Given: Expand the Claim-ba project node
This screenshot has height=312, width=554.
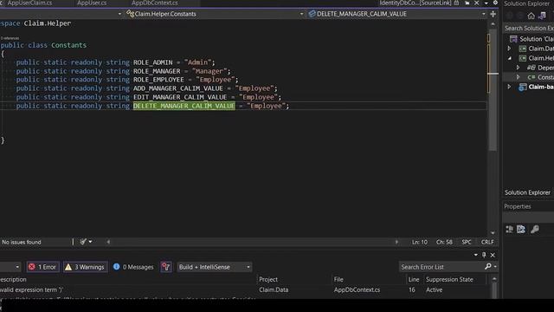Looking at the screenshot, I should point(509,87).
